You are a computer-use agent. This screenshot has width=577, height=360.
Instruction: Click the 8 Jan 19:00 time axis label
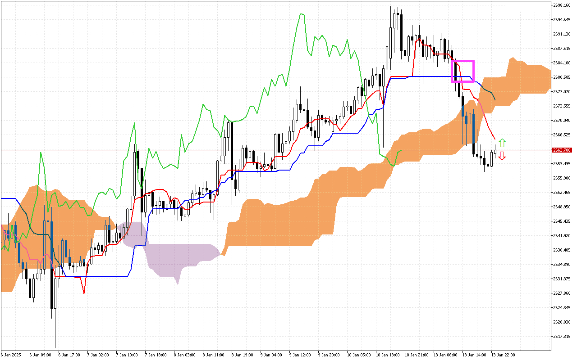pos(242,355)
